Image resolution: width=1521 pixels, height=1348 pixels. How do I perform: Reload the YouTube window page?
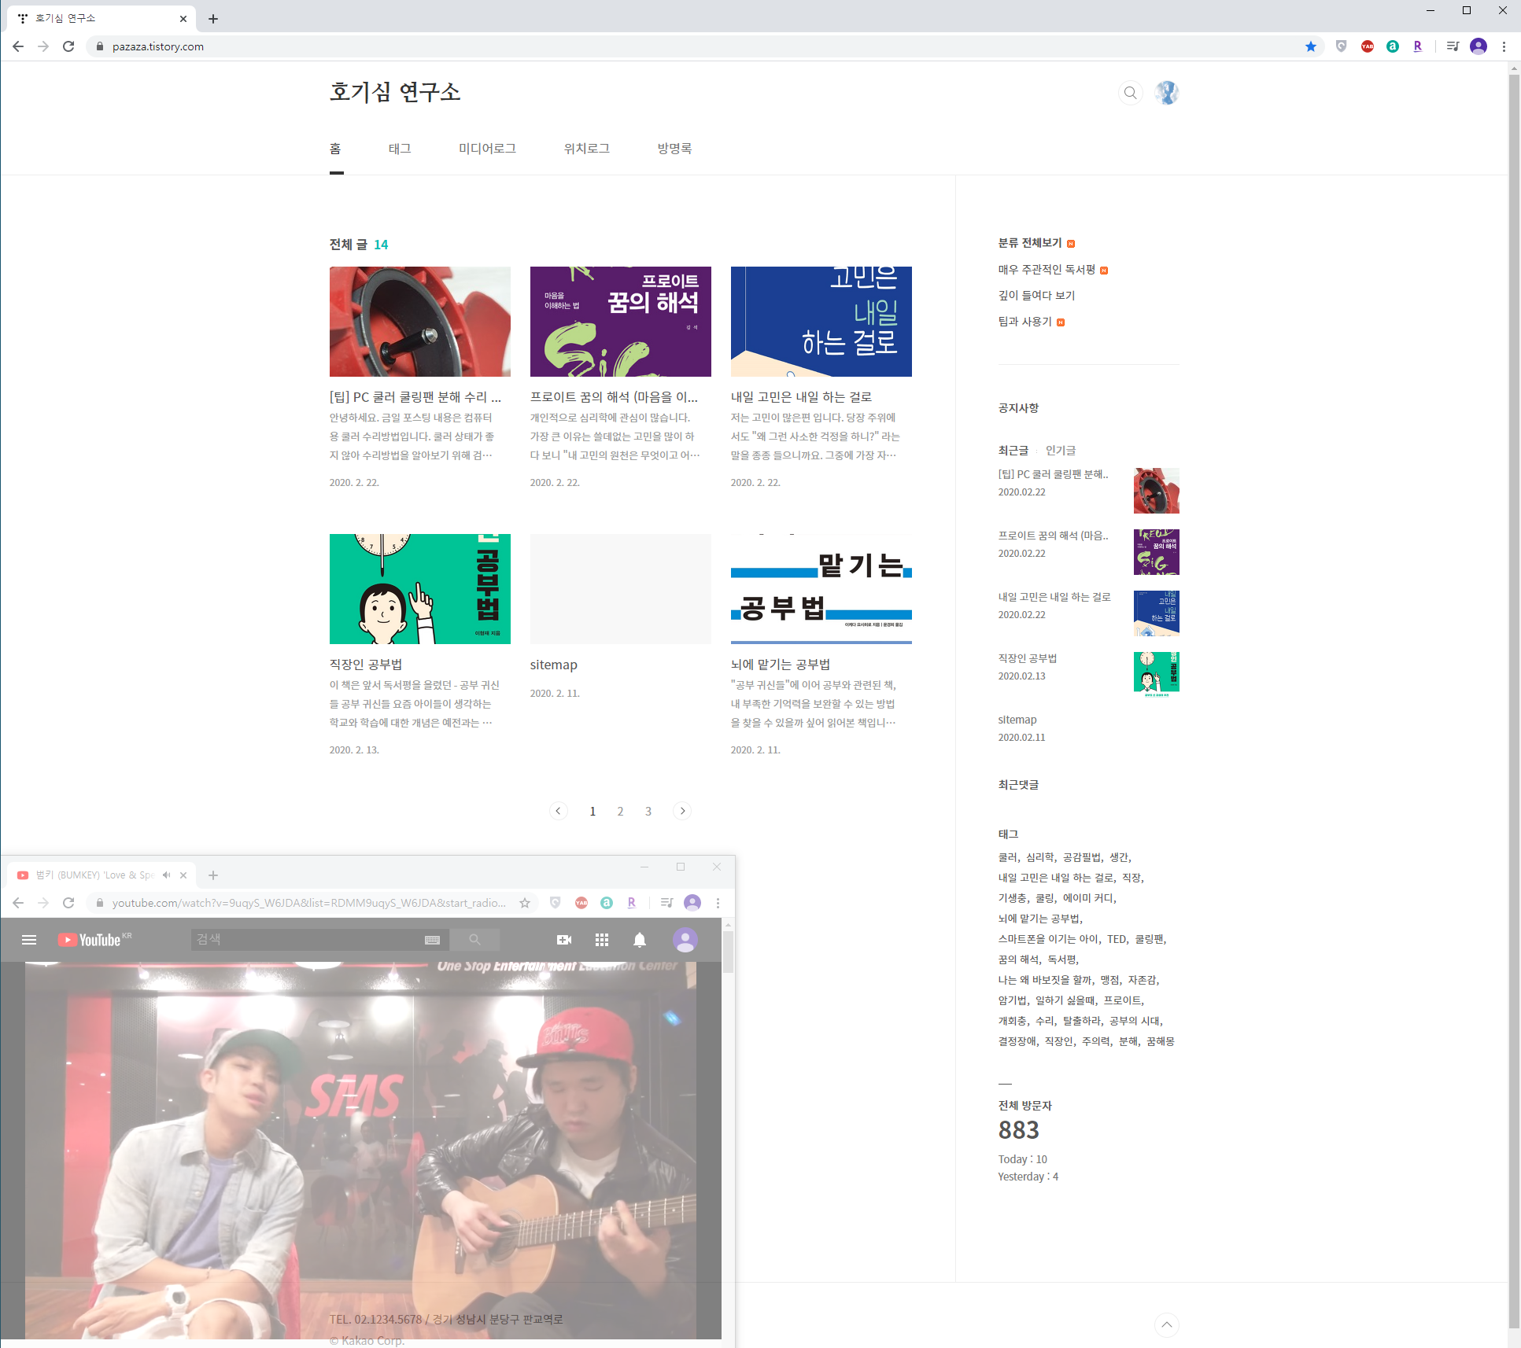(68, 903)
